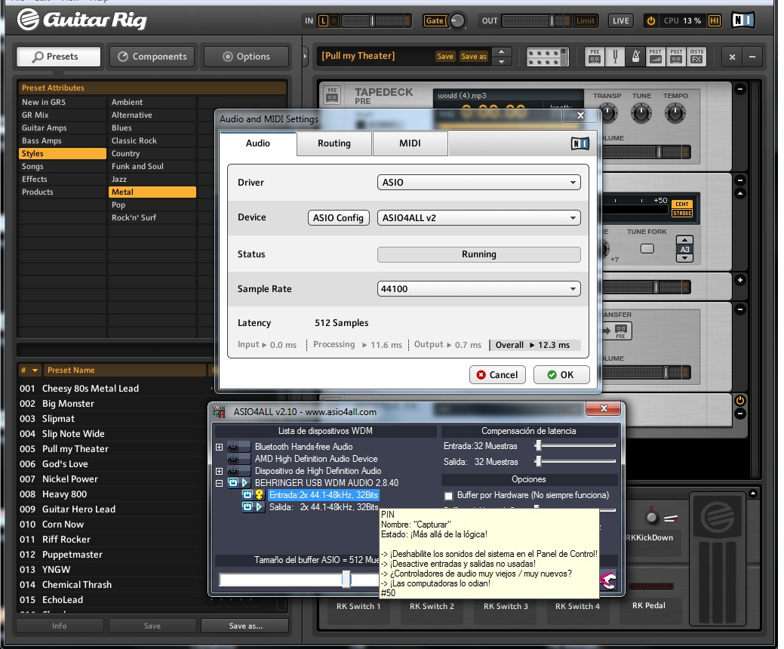Screen dimensions: 784x649
Task: Click the ASIO Config button
Action: point(339,218)
